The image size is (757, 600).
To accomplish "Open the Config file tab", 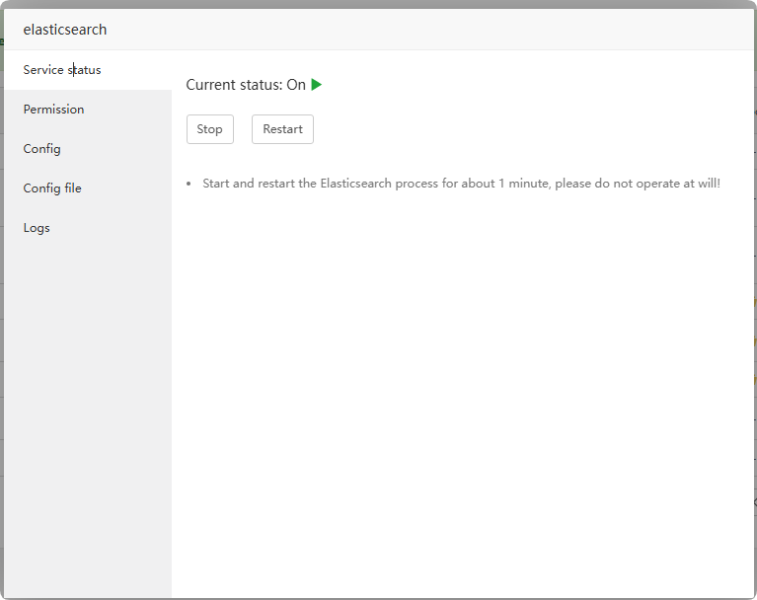I will (52, 188).
